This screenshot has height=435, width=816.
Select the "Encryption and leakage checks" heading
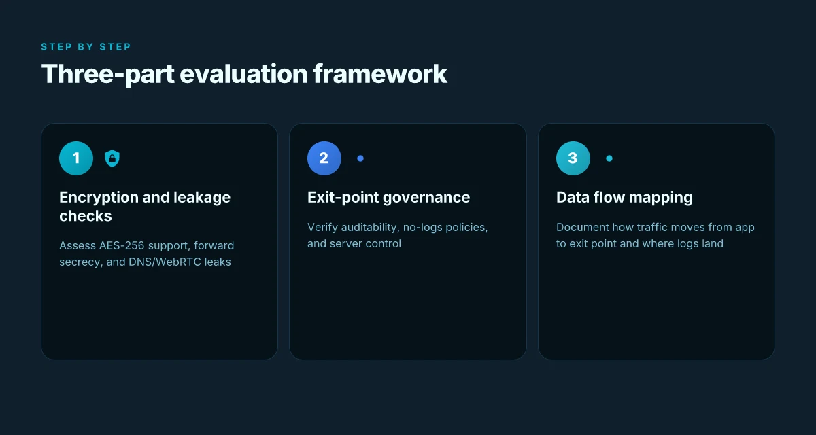(x=145, y=207)
